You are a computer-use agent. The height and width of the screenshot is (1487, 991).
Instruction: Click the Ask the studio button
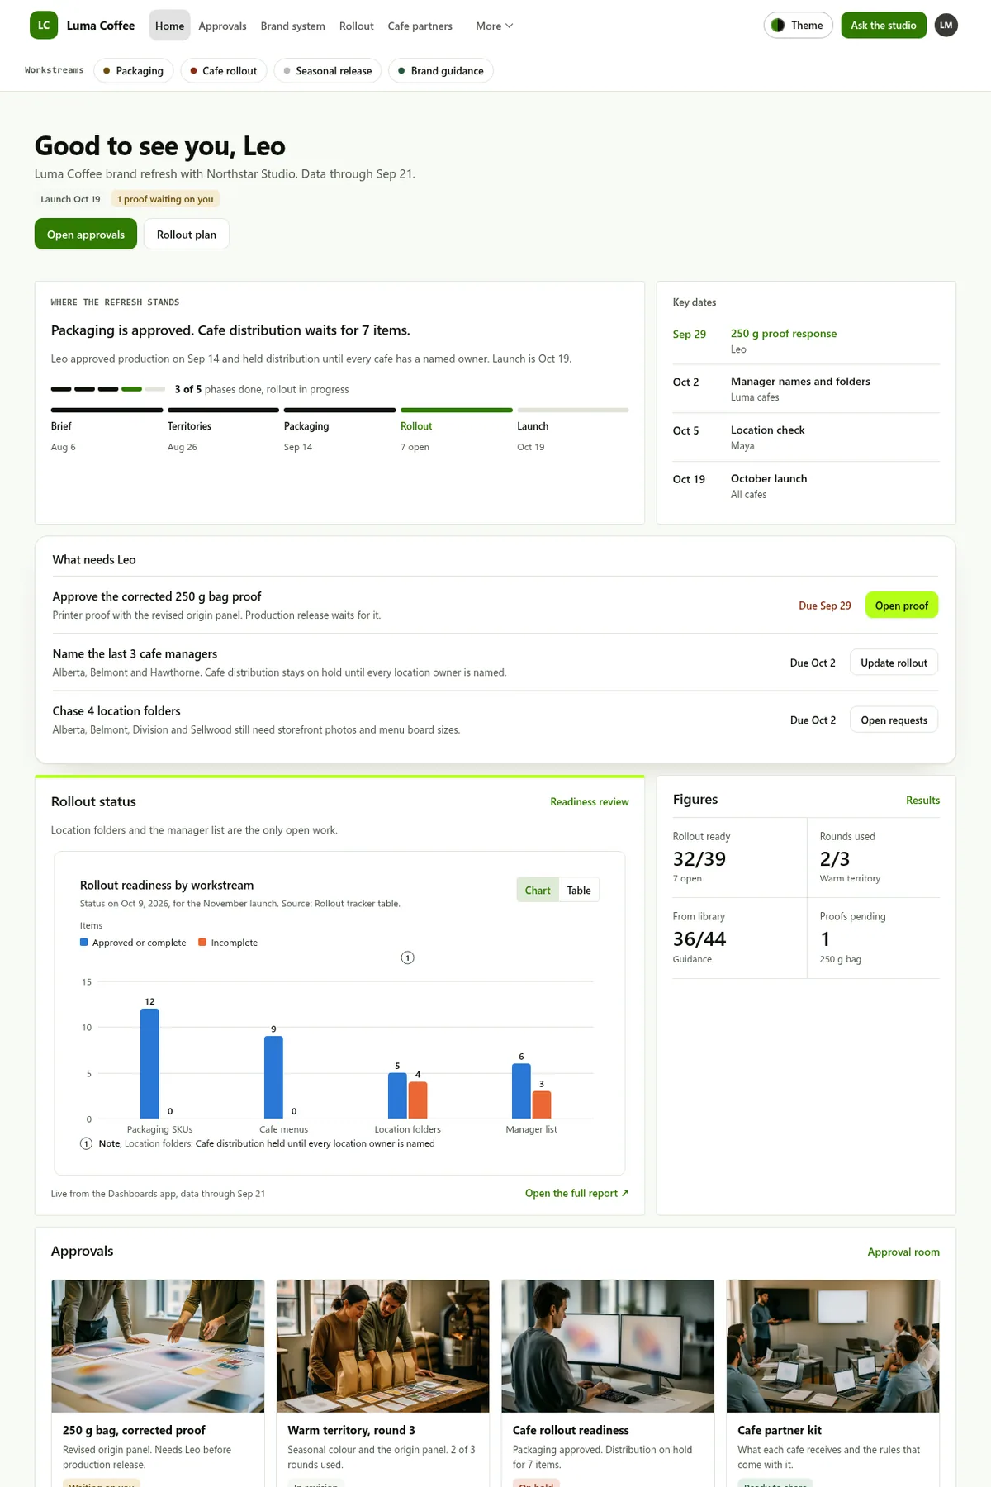coord(884,26)
